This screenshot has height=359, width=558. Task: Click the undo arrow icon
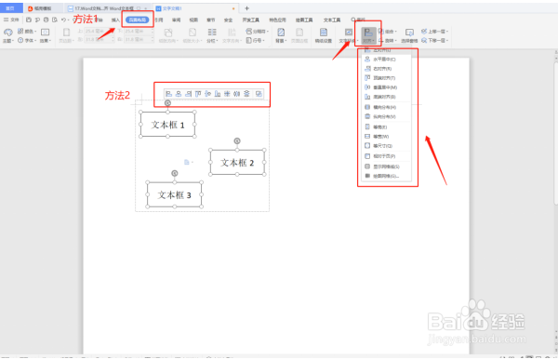pos(63,20)
